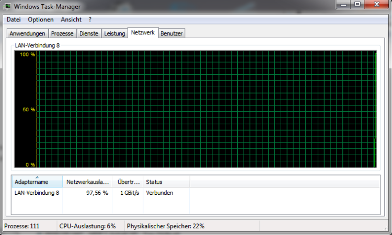Switch to the Anwendungen tab

point(27,33)
